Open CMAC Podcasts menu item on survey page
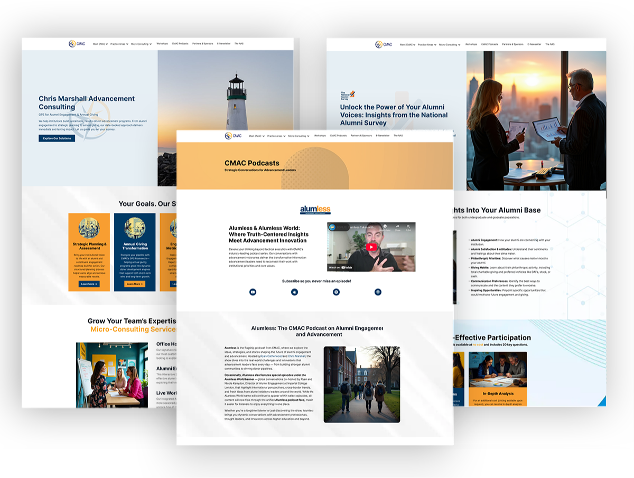This screenshot has width=634, height=478. tap(490, 44)
